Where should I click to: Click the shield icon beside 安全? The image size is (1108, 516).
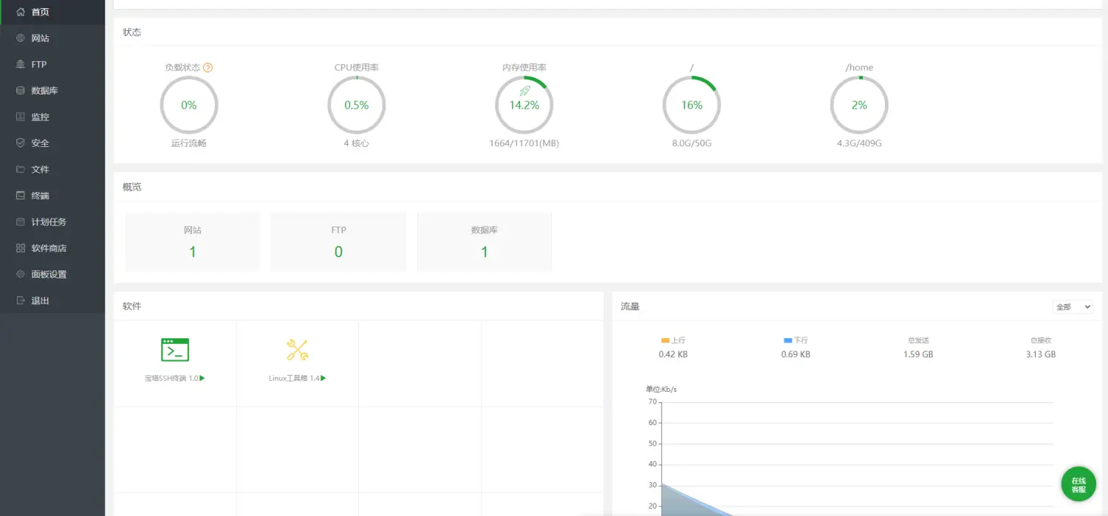point(21,143)
